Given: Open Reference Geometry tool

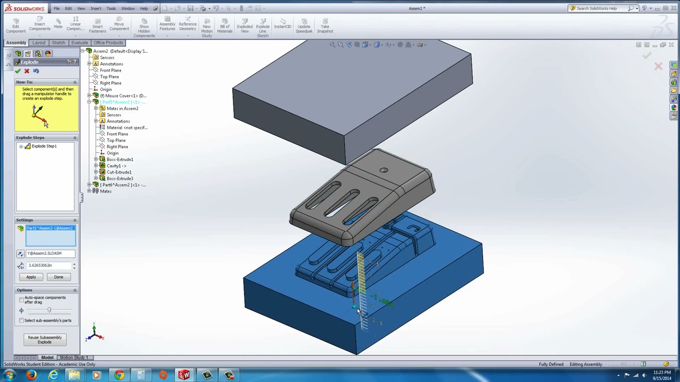Looking at the screenshot, I should 188,26.
